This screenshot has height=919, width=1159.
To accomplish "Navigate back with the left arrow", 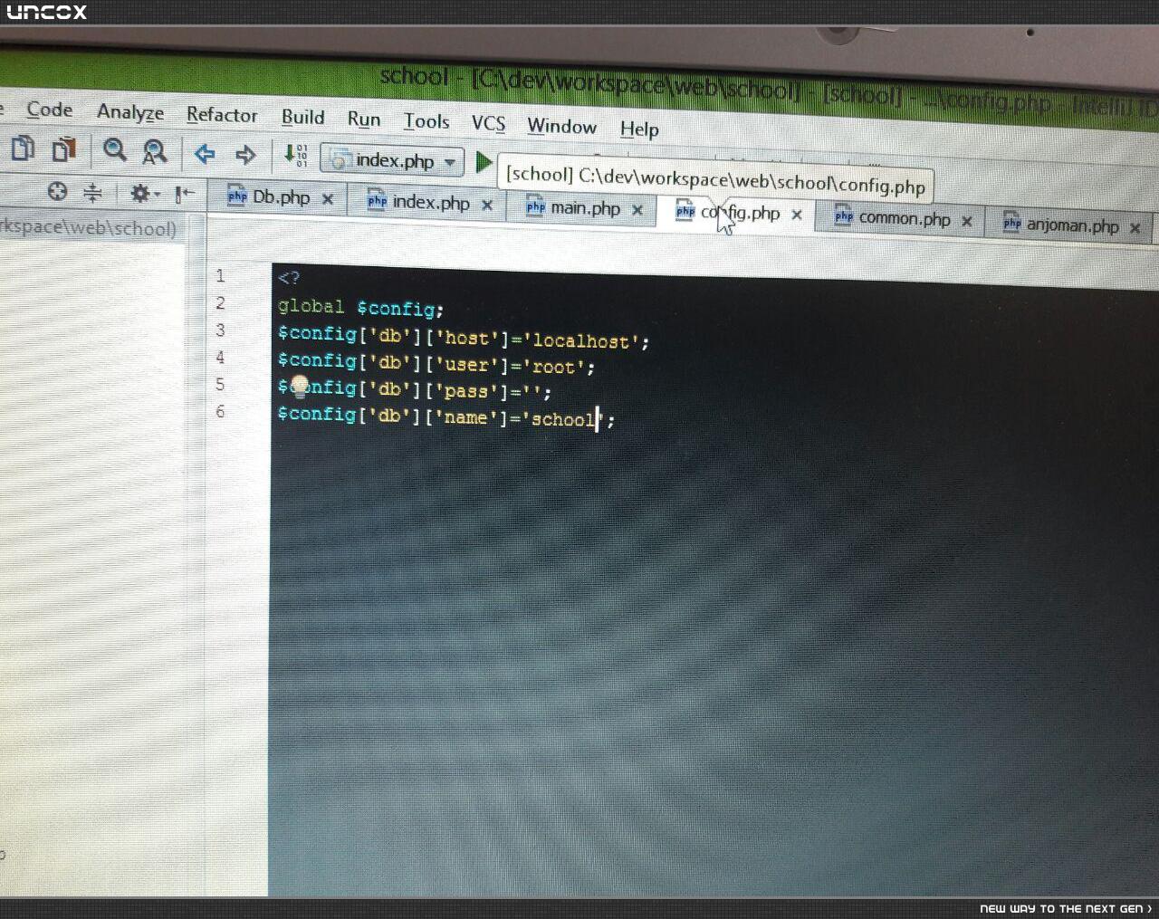I will click(x=205, y=154).
